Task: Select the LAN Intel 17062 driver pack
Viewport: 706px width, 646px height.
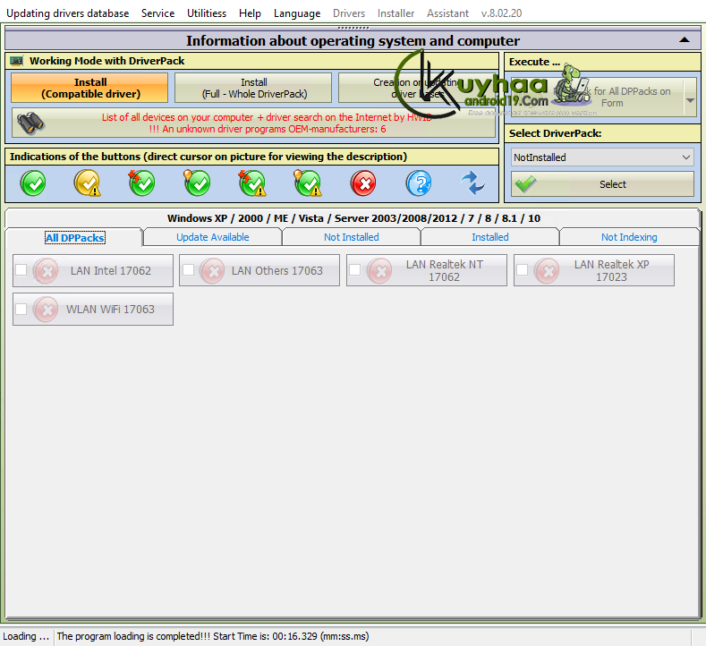Action: coord(93,270)
